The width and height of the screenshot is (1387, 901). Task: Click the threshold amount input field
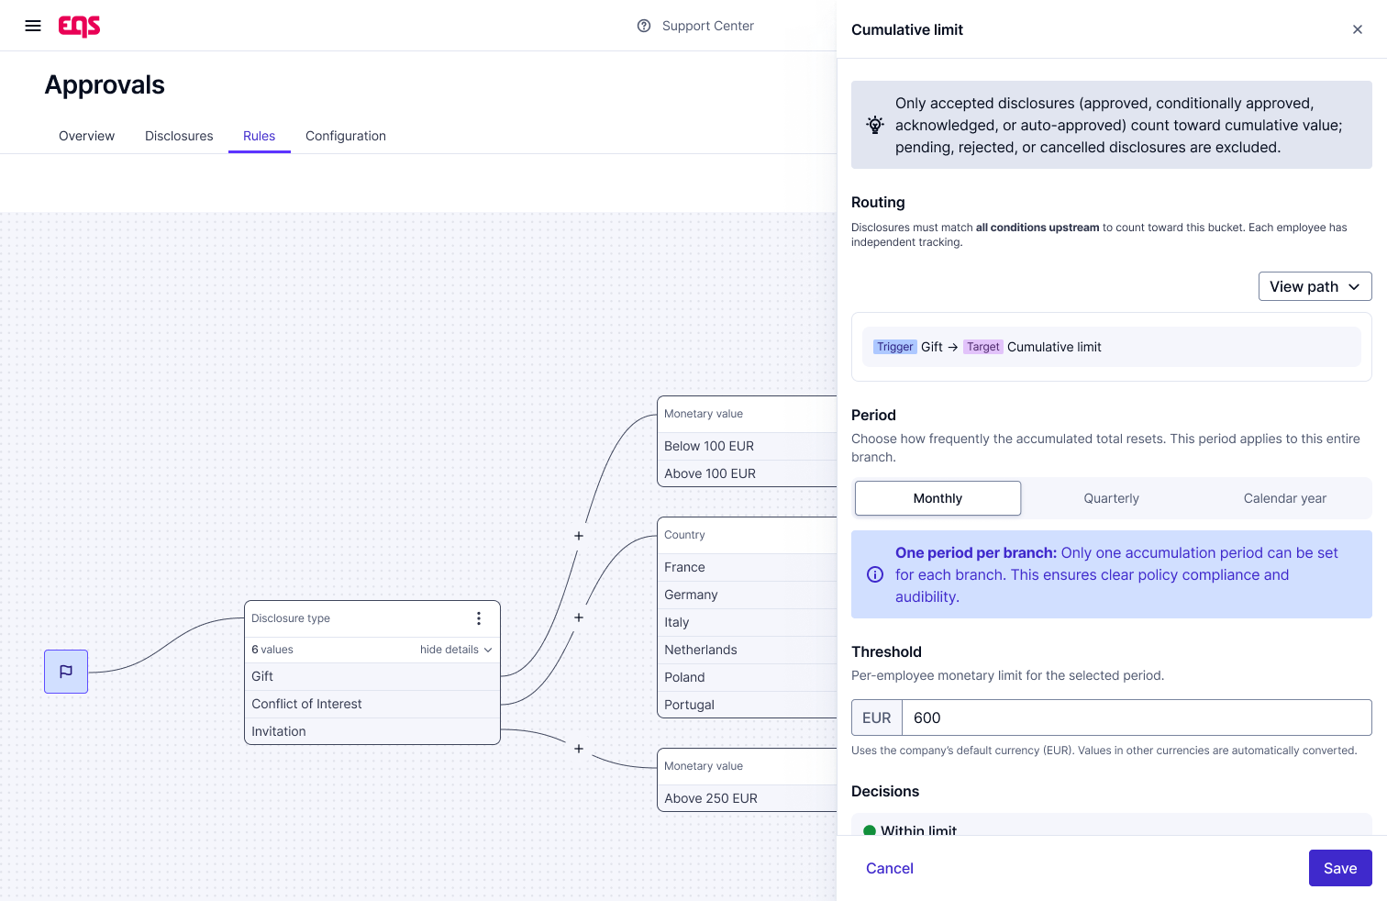1137,717
